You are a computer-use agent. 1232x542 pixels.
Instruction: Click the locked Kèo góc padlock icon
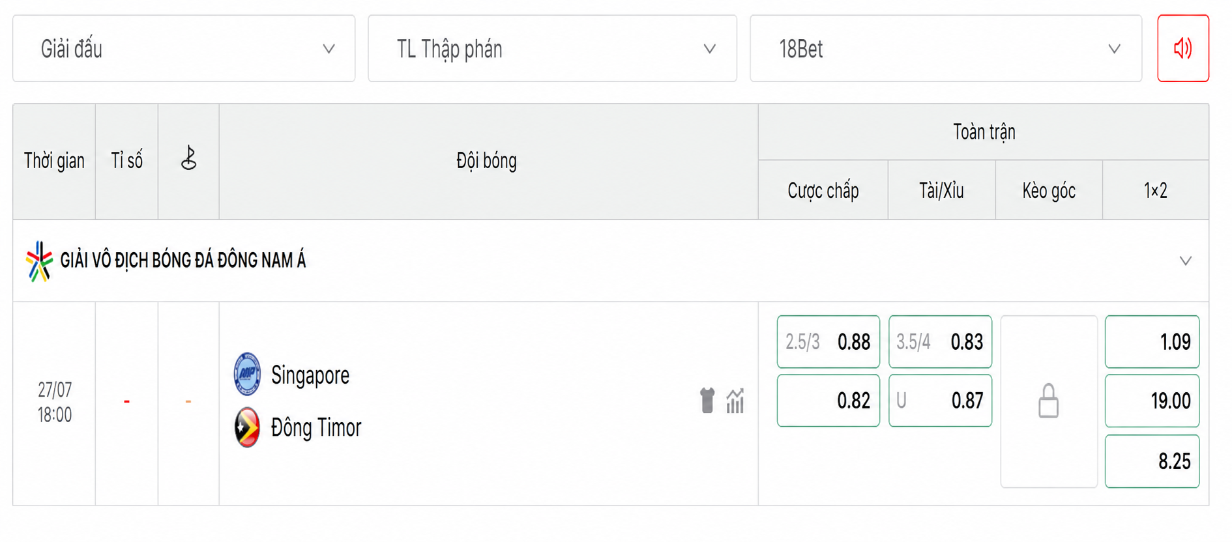(1048, 401)
